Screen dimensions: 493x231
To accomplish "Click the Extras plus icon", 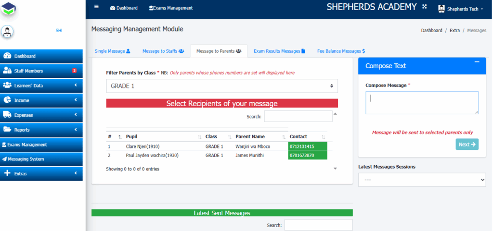I will [x=7, y=173].
